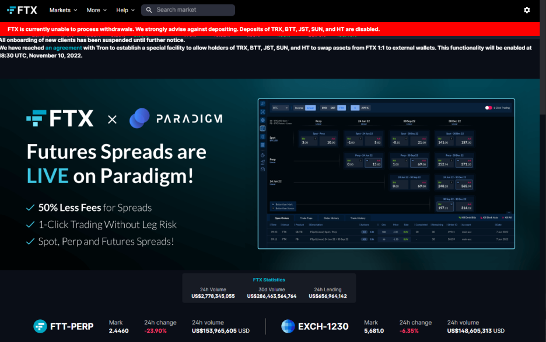The image size is (546, 342).
Task: Click Kill Desk Bids in the preview
Action: tap(467, 218)
